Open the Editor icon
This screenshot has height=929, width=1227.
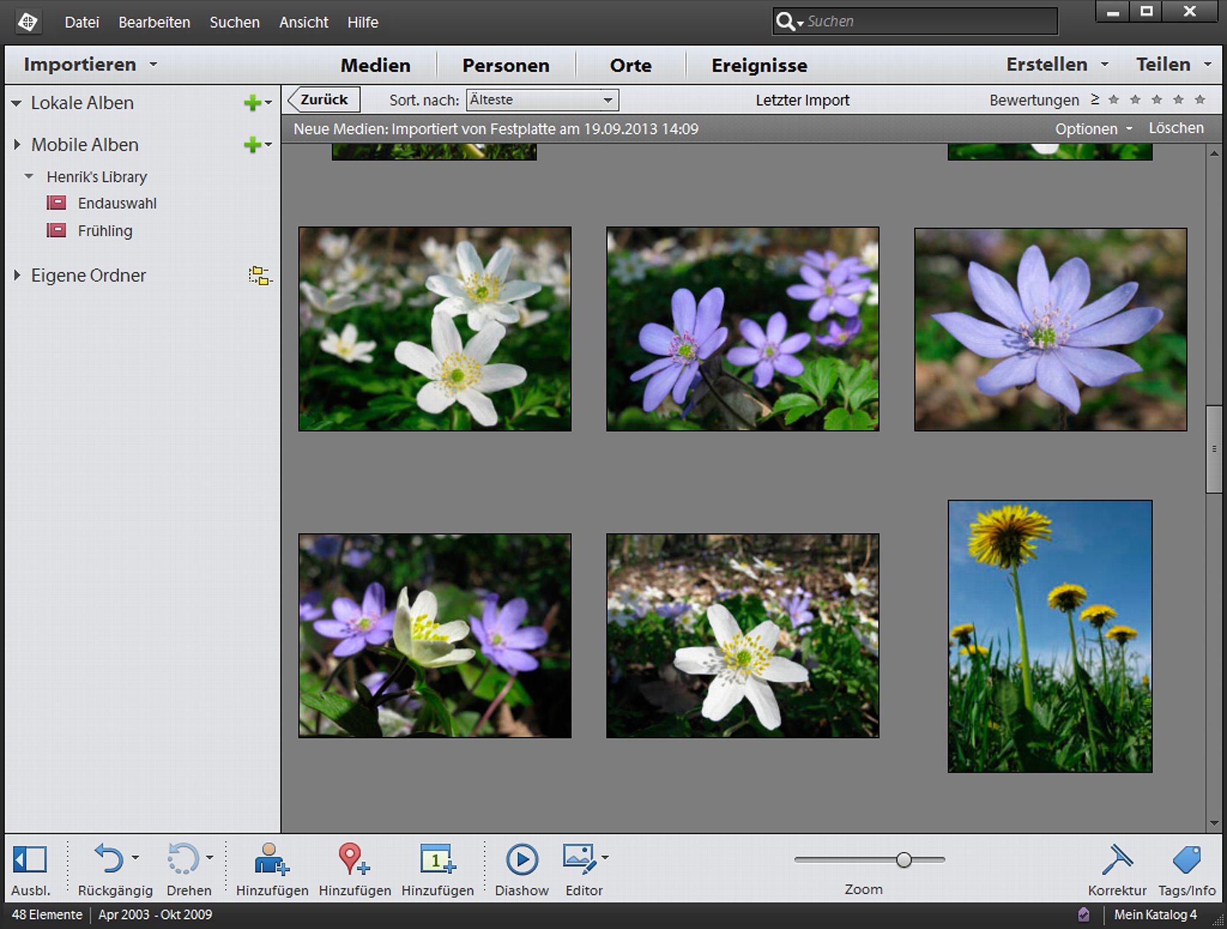pos(580,858)
